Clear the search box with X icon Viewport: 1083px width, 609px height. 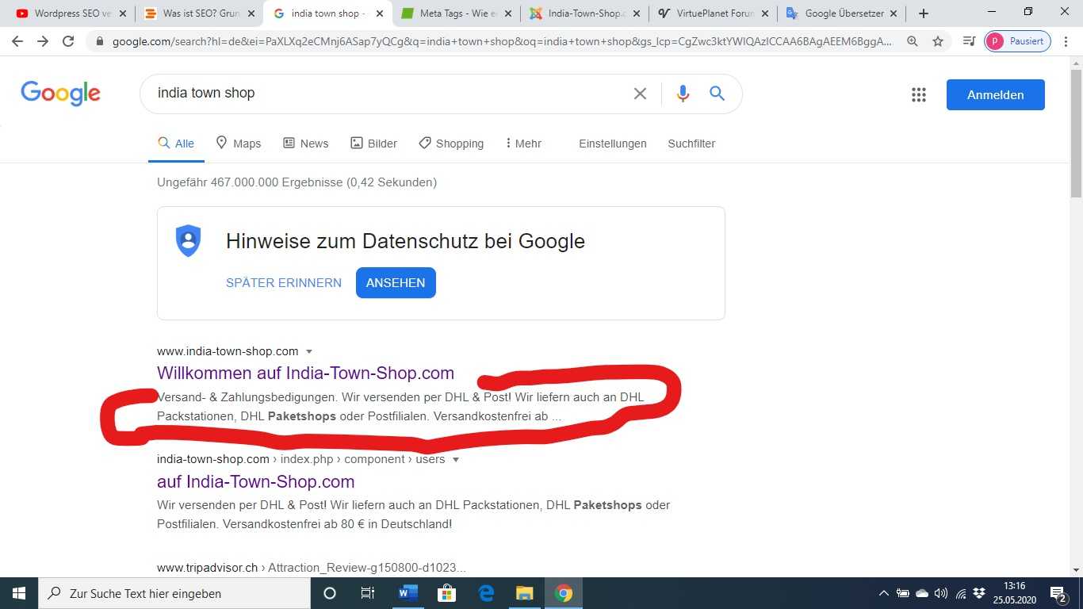[640, 94]
